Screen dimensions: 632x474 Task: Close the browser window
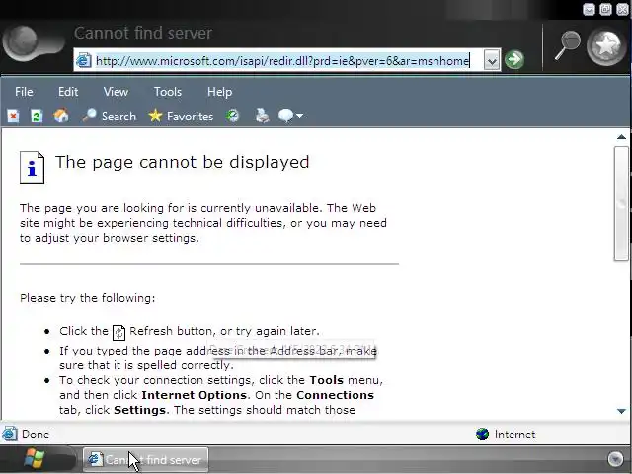pos(622,9)
